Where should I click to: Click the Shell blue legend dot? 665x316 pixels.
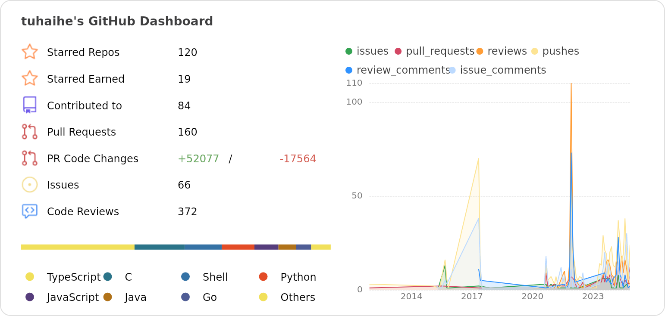(185, 276)
